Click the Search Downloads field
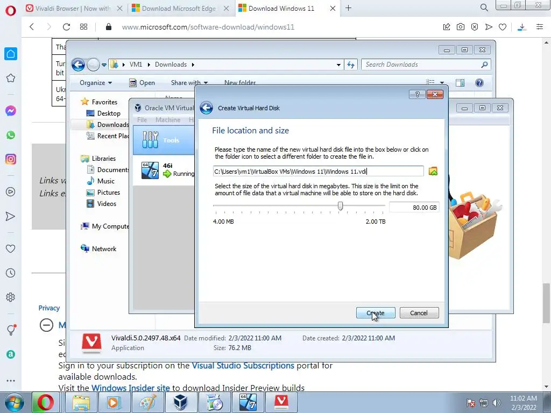 point(426,65)
